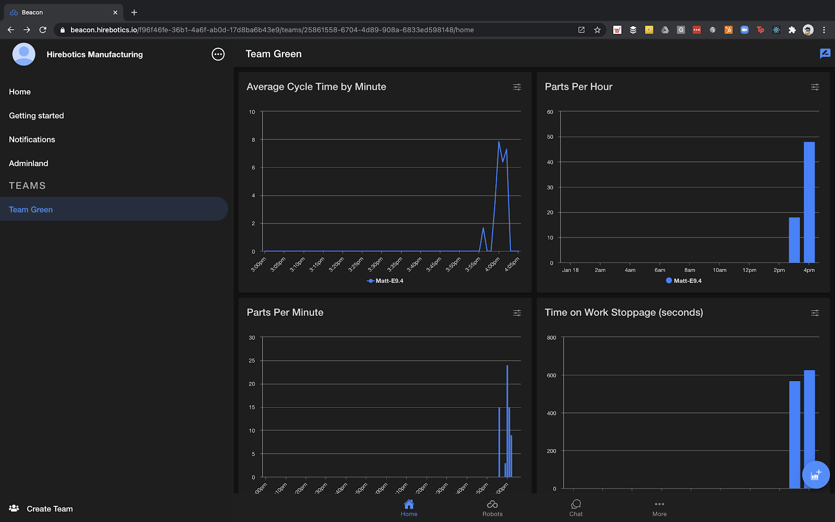Open Adminland from the sidebar
835x522 pixels.
click(x=29, y=163)
